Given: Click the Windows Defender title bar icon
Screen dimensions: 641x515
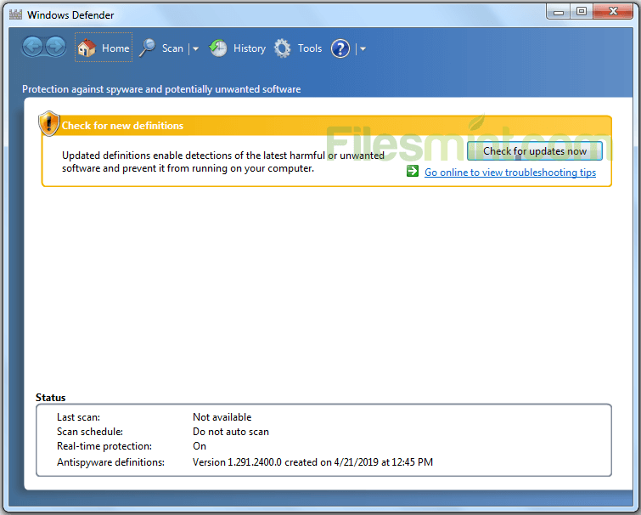Looking at the screenshot, I should 15,14.
